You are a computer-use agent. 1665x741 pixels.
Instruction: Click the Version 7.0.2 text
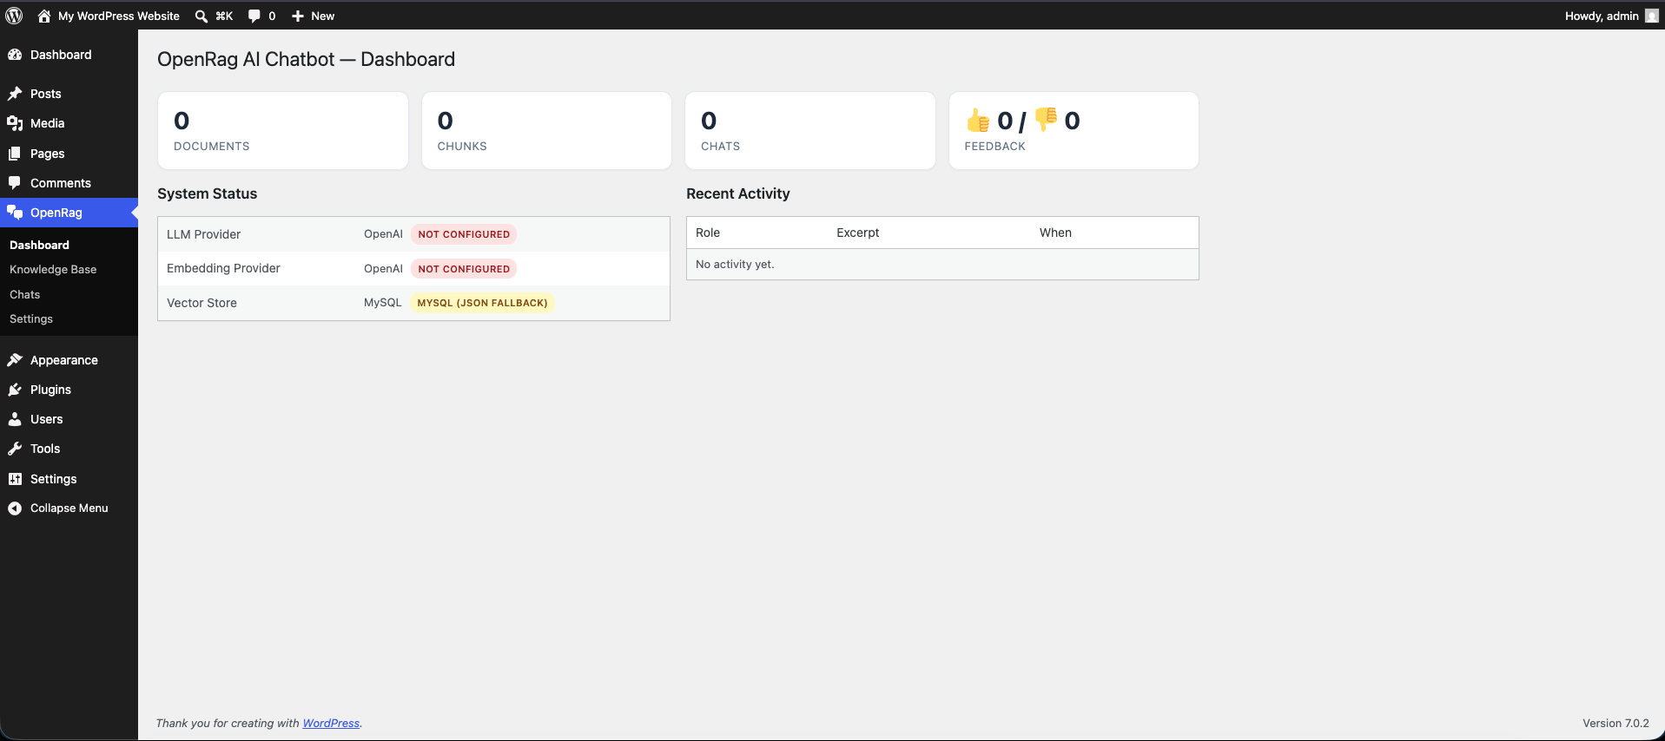click(x=1615, y=723)
